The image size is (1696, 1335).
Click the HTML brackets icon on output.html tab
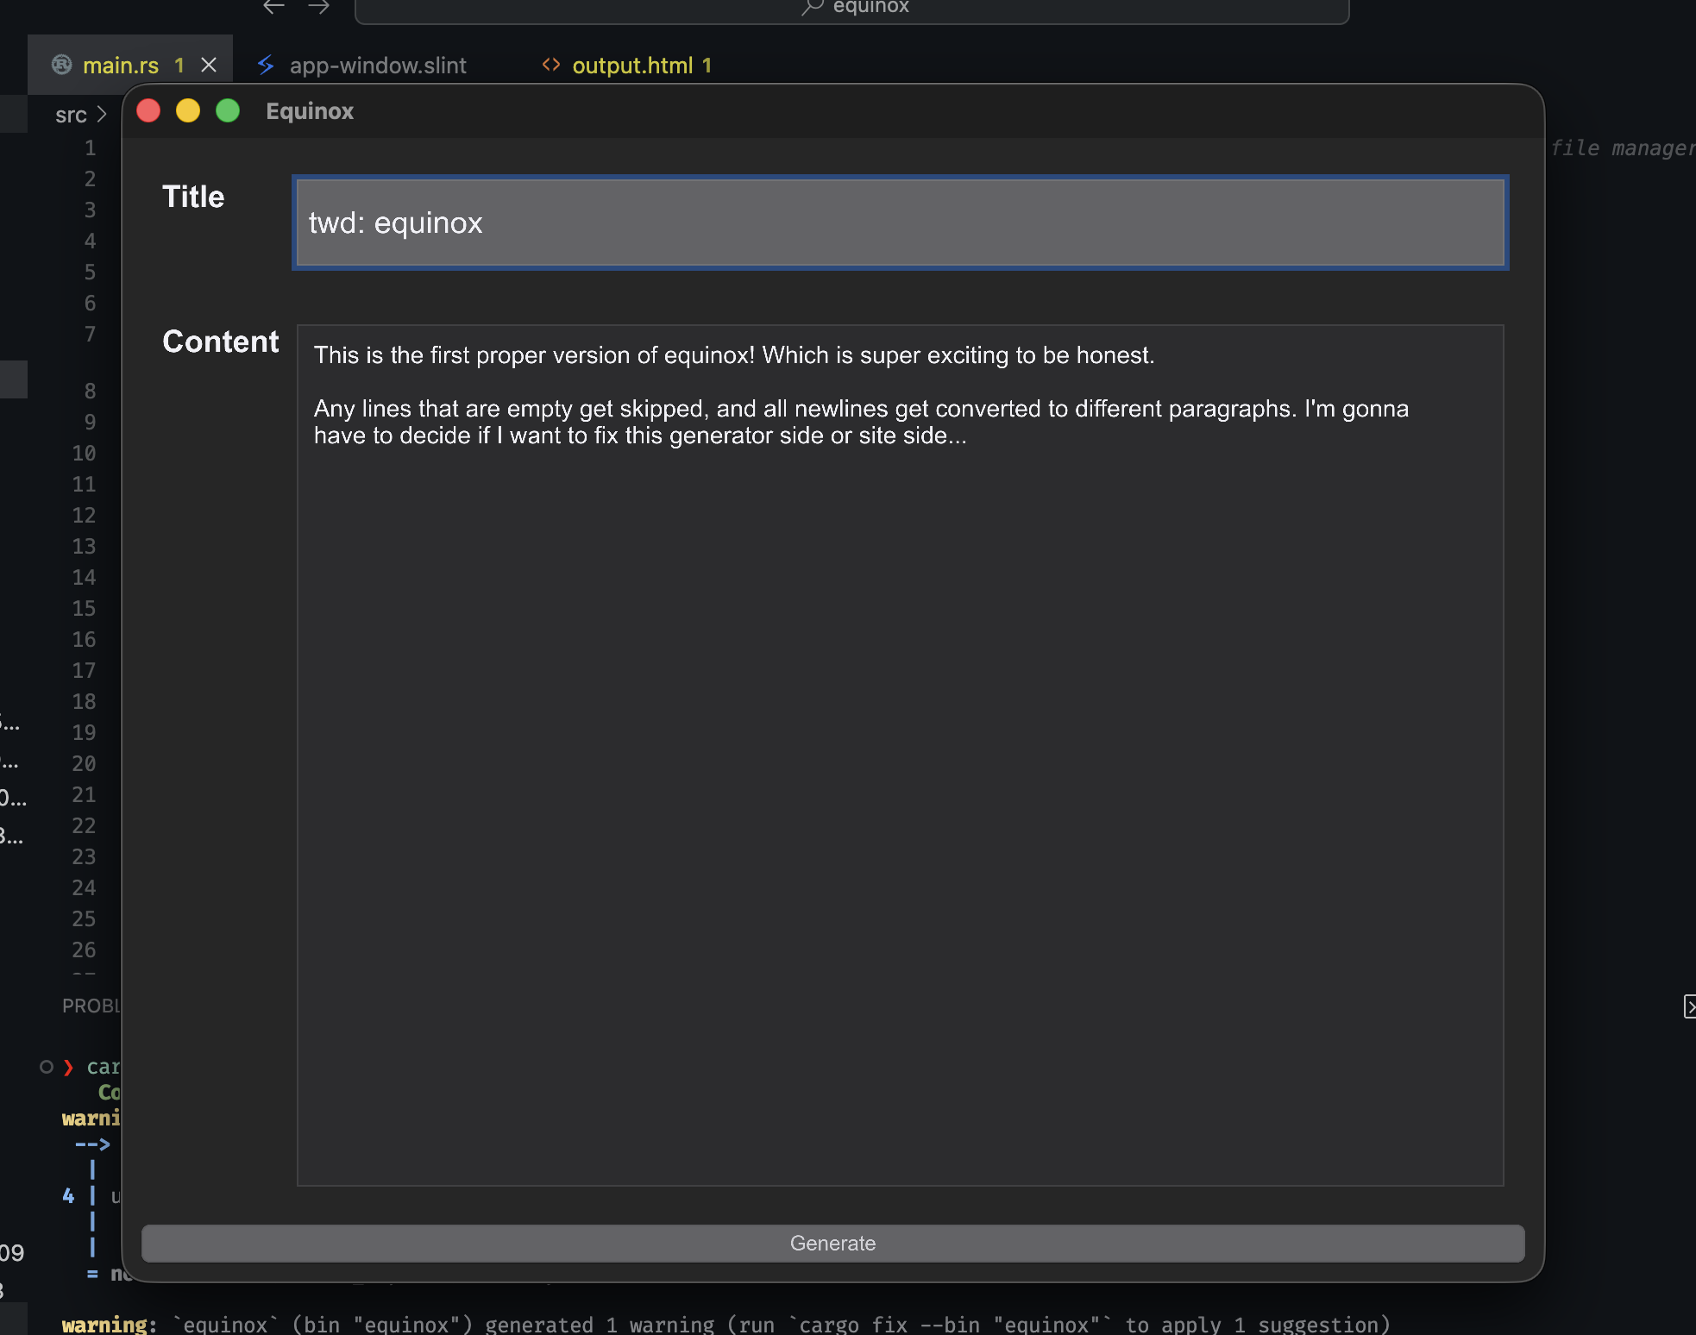tap(551, 65)
